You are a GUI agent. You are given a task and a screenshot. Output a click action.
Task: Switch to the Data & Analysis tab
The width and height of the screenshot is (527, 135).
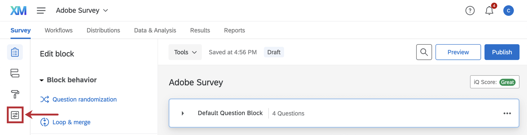(155, 30)
